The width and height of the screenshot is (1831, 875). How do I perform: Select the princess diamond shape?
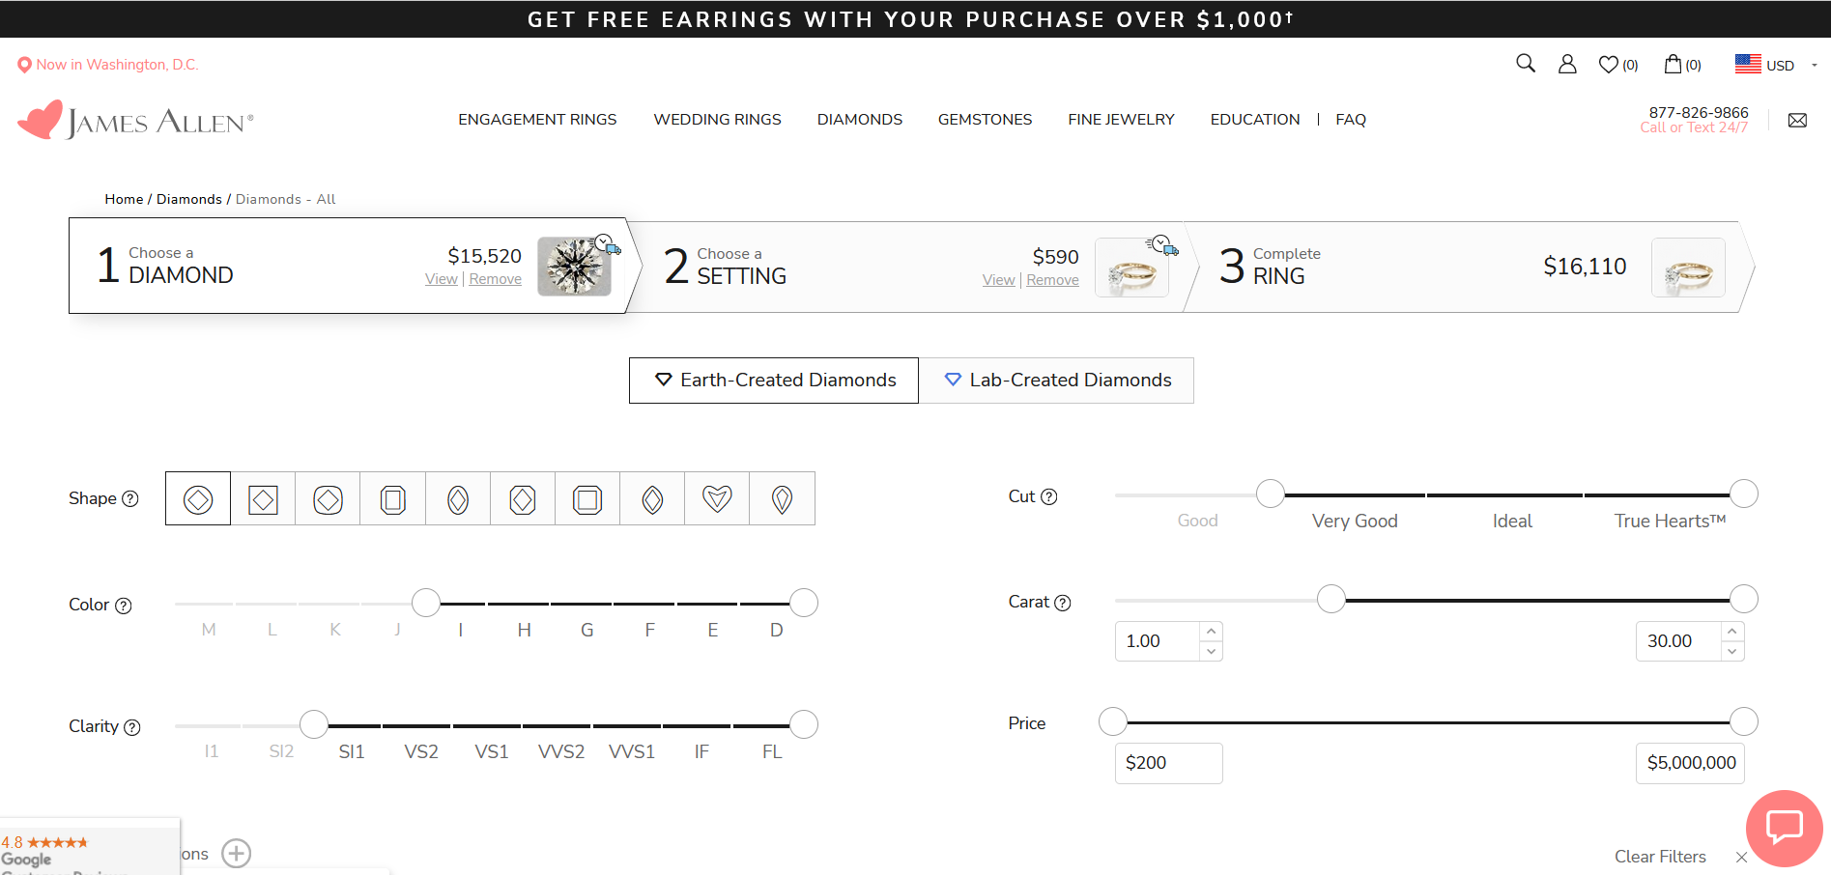coord(263,499)
